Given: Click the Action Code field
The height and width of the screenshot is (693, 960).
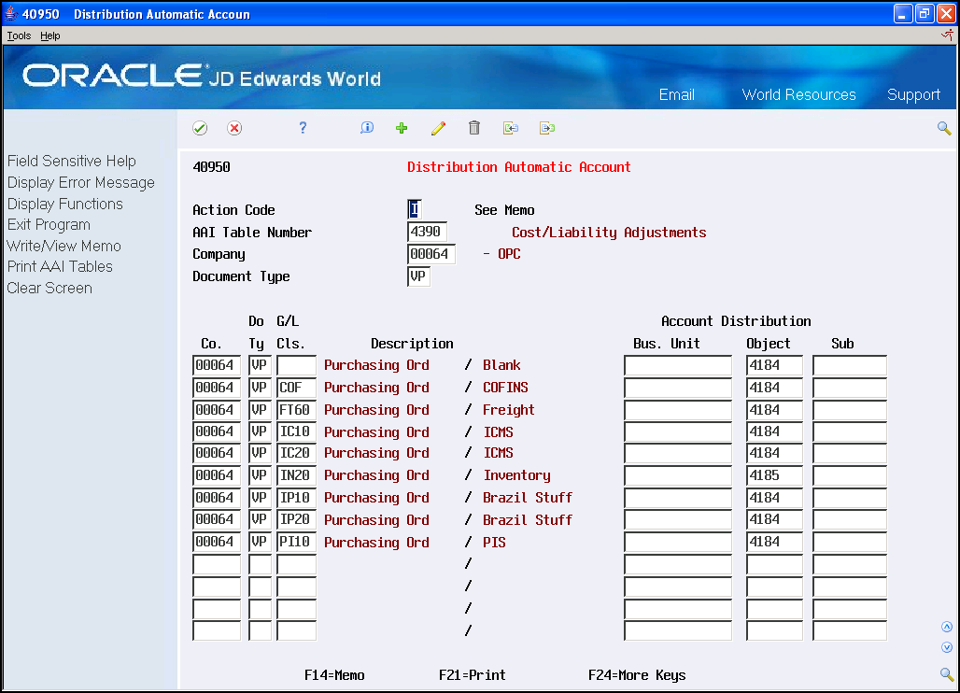Looking at the screenshot, I should (415, 209).
